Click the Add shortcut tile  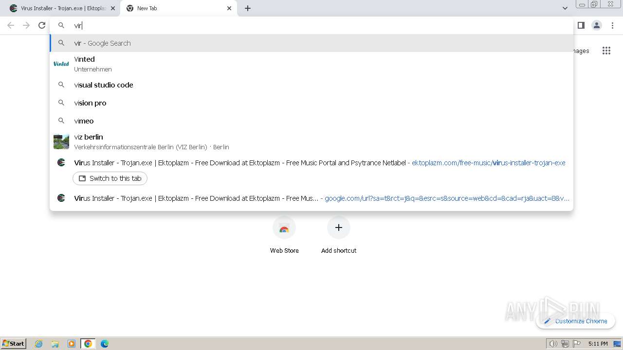(339, 235)
